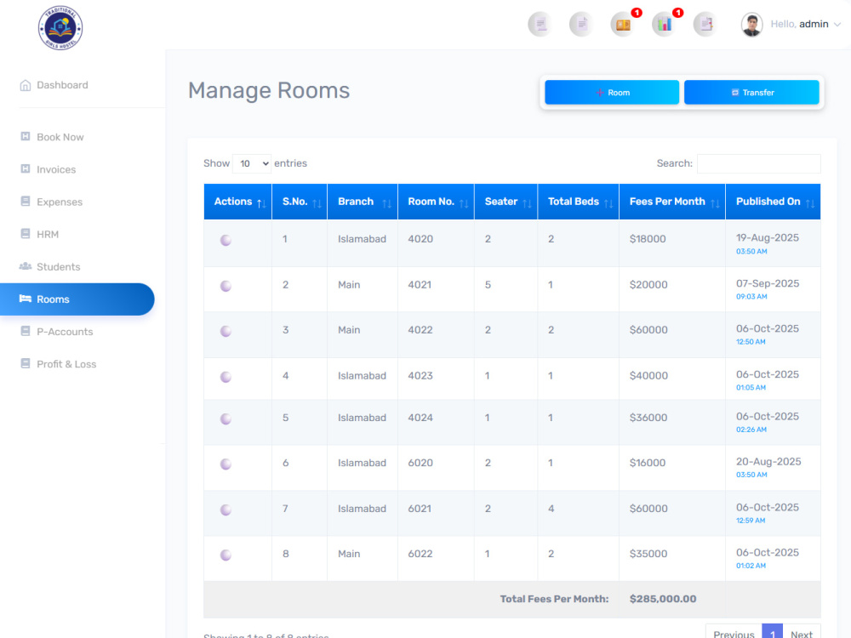851x638 pixels.
Task: Sort table by Total Beds column
Action: click(579, 202)
